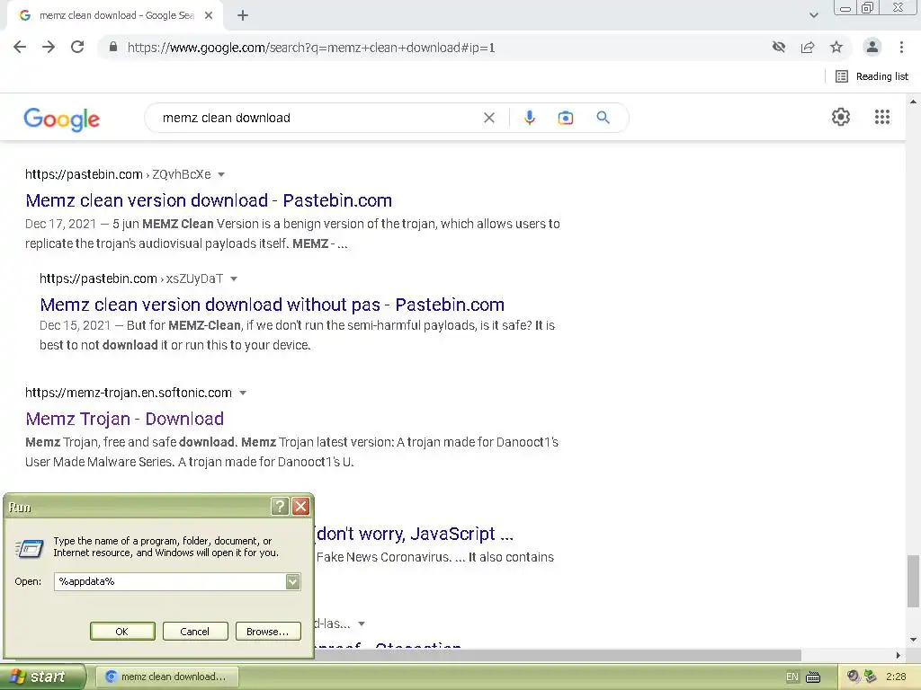Open the Windows Start menu
This screenshot has height=690, width=921.
pos(42,677)
